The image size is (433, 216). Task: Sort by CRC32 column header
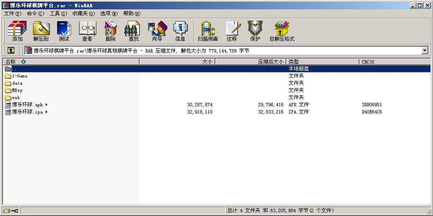pos(395,62)
